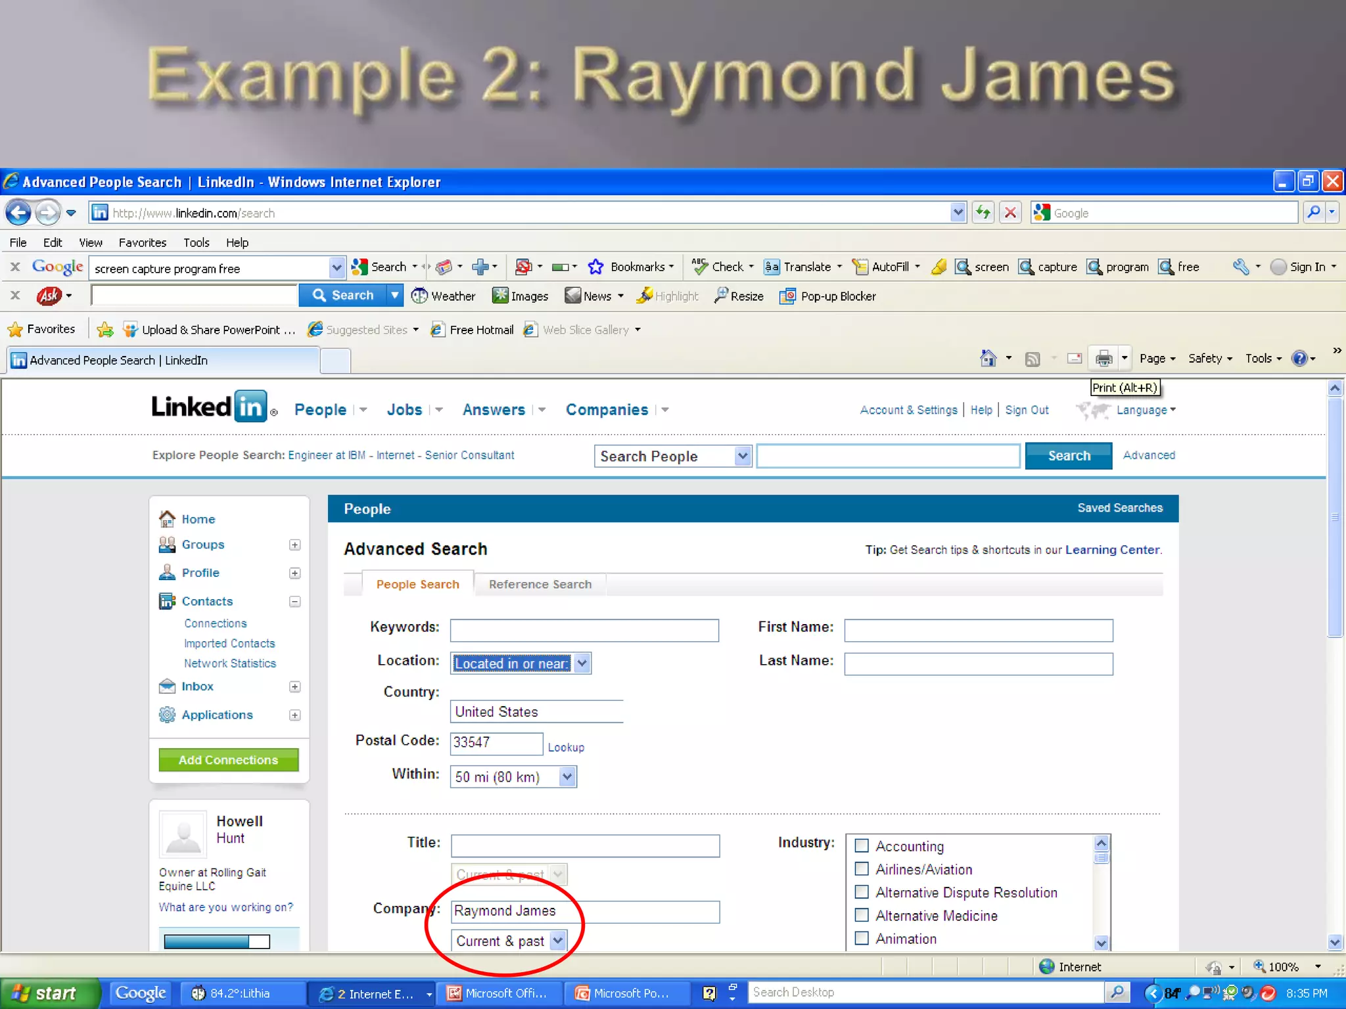This screenshot has width=1346, height=1009.
Task: Click the Stop loading red X icon
Action: coord(1011,212)
